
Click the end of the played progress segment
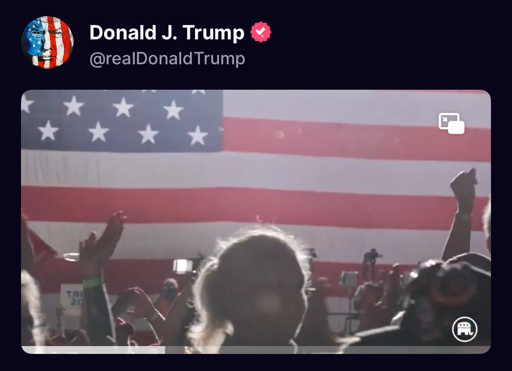pyautogui.click(x=164, y=350)
